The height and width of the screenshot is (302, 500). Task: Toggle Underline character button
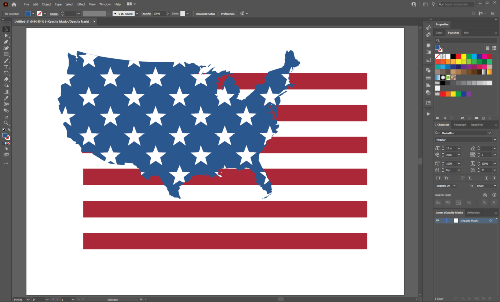(x=486, y=178)
